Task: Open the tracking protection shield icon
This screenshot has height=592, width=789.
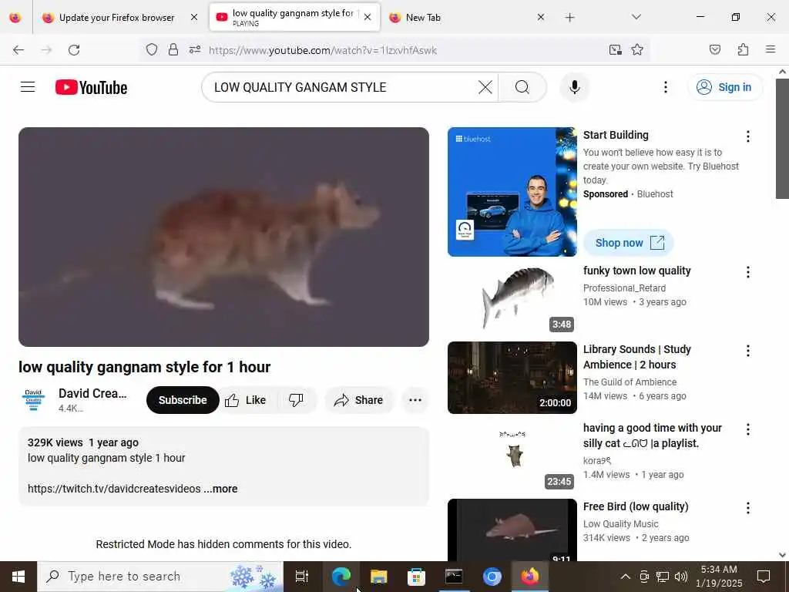Action: (152, 49)
